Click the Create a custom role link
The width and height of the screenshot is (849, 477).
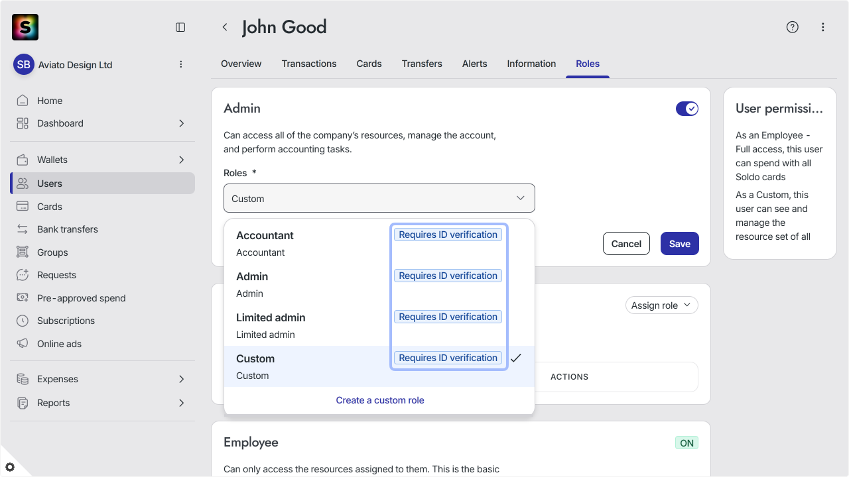click(380, 400)
